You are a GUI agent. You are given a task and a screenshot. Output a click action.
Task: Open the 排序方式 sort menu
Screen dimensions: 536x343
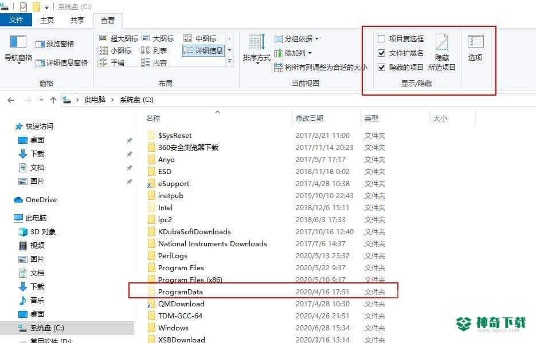point(256,49)
